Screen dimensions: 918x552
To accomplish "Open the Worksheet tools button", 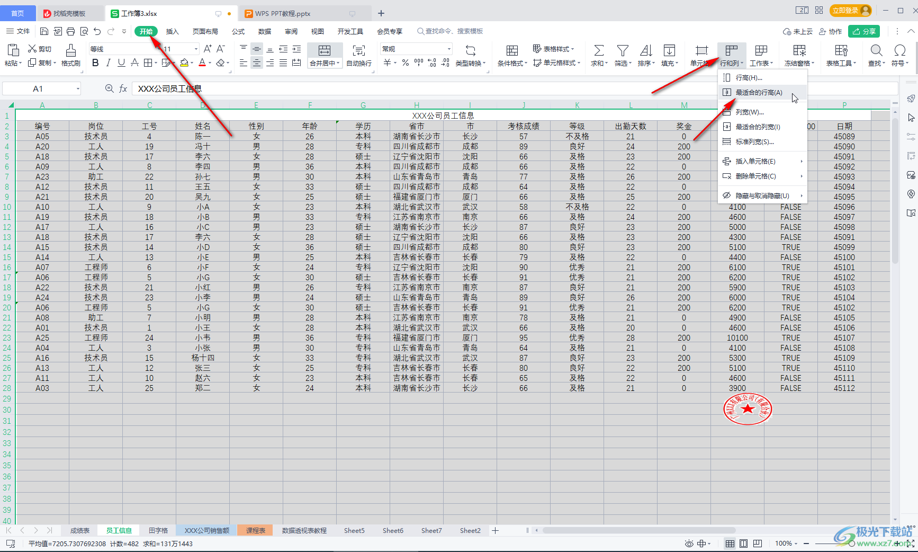I will pyautogui.click(x=761, y=56).
